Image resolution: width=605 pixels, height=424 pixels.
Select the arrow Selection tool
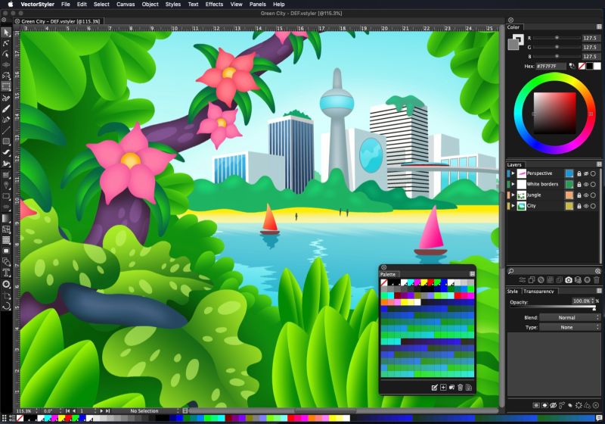6,33
